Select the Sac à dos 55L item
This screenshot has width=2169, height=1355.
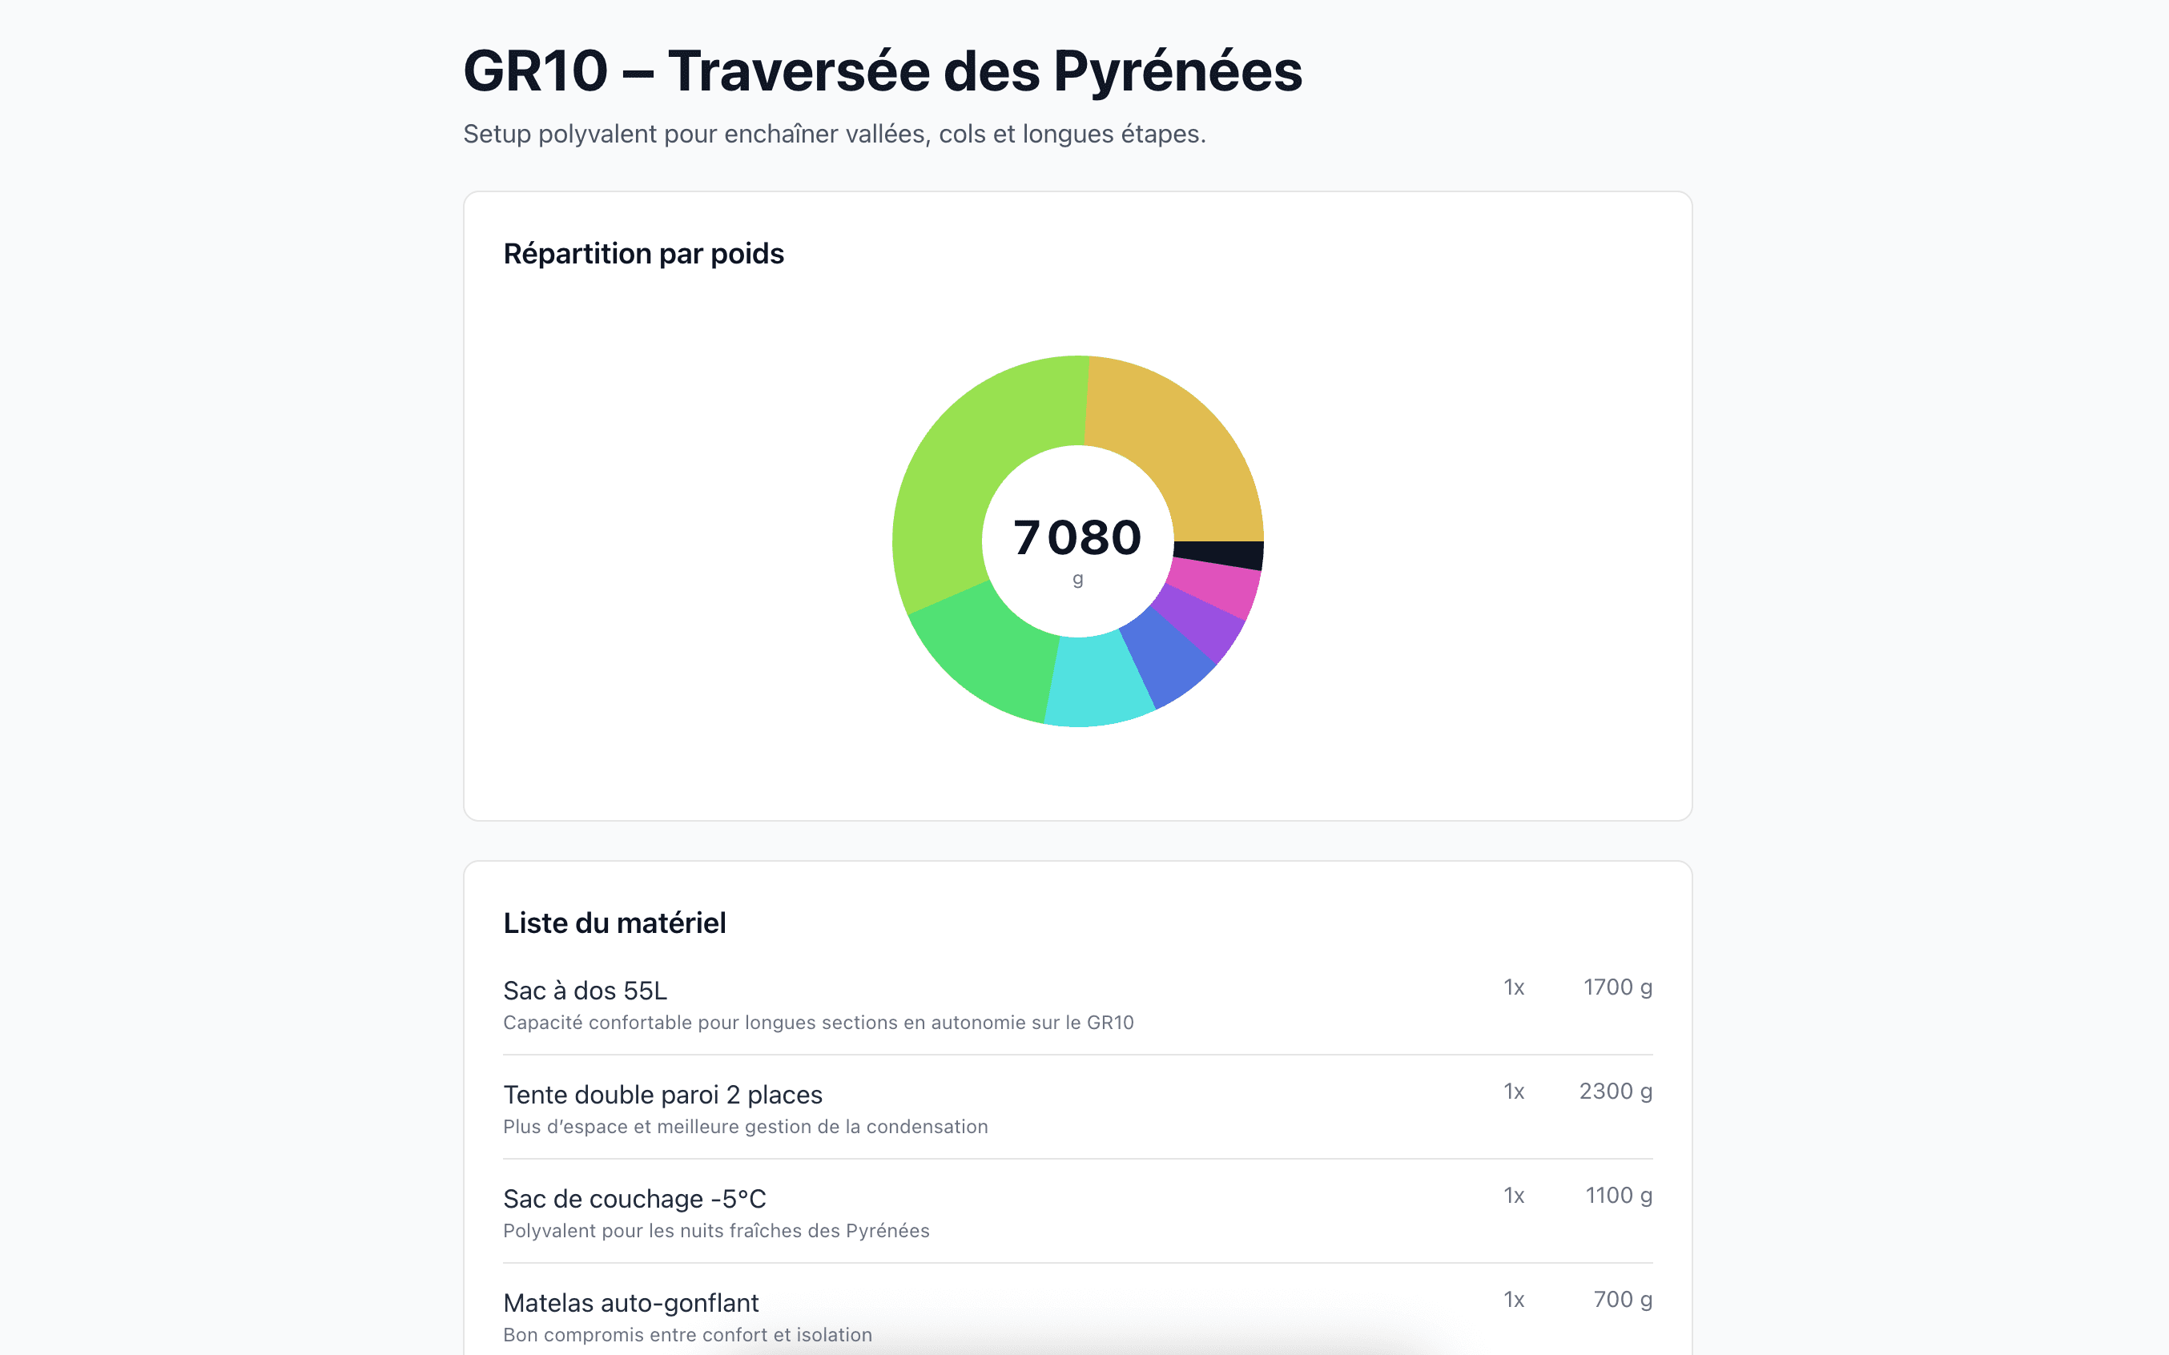(585, 991)
